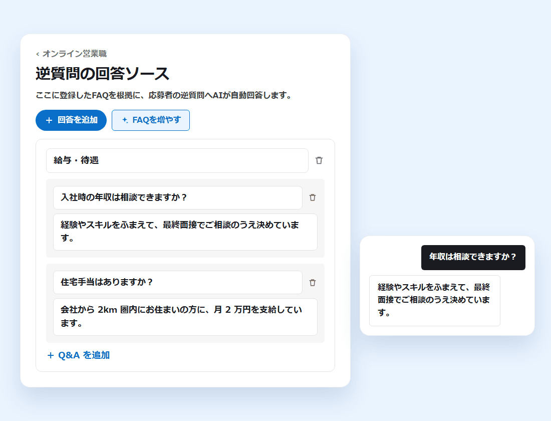Click the 年収は相談できますか？ chat bubble

(x=473, y=258)
